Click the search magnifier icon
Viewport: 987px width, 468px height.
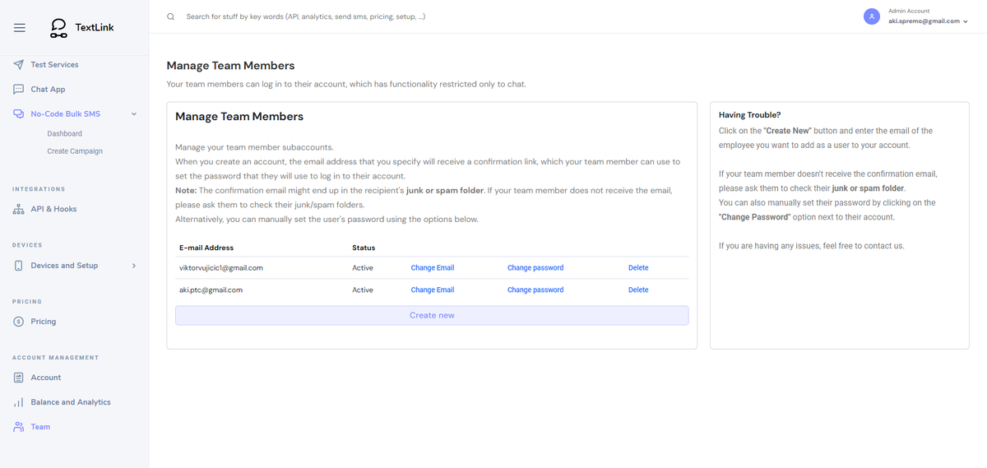click(x=171, y=16)
